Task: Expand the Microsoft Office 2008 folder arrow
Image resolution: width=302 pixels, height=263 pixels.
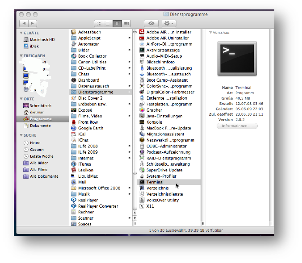Action: (x=130, y=188)
